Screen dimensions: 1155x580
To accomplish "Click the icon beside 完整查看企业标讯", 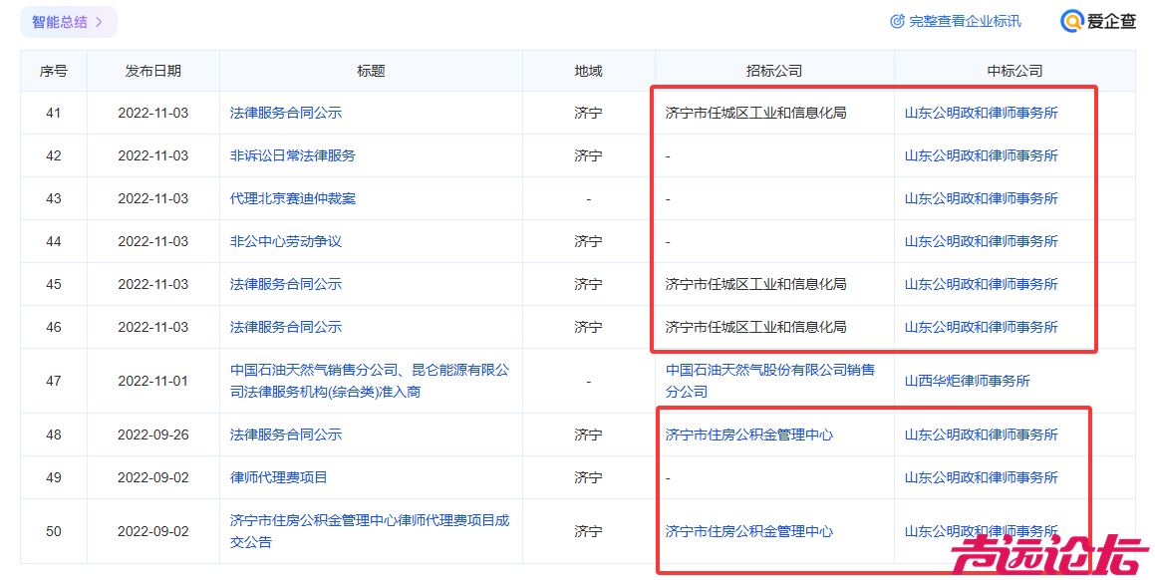I will [x=897, y=21].
